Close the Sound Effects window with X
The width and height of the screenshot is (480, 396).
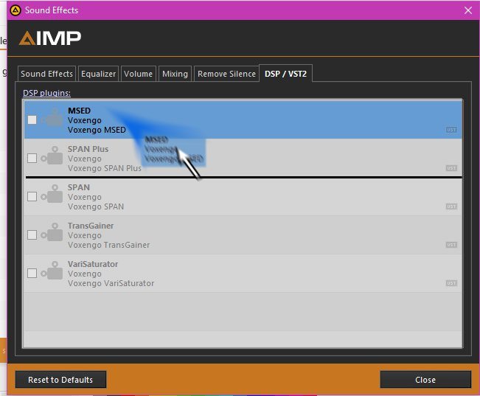[468, 10]
